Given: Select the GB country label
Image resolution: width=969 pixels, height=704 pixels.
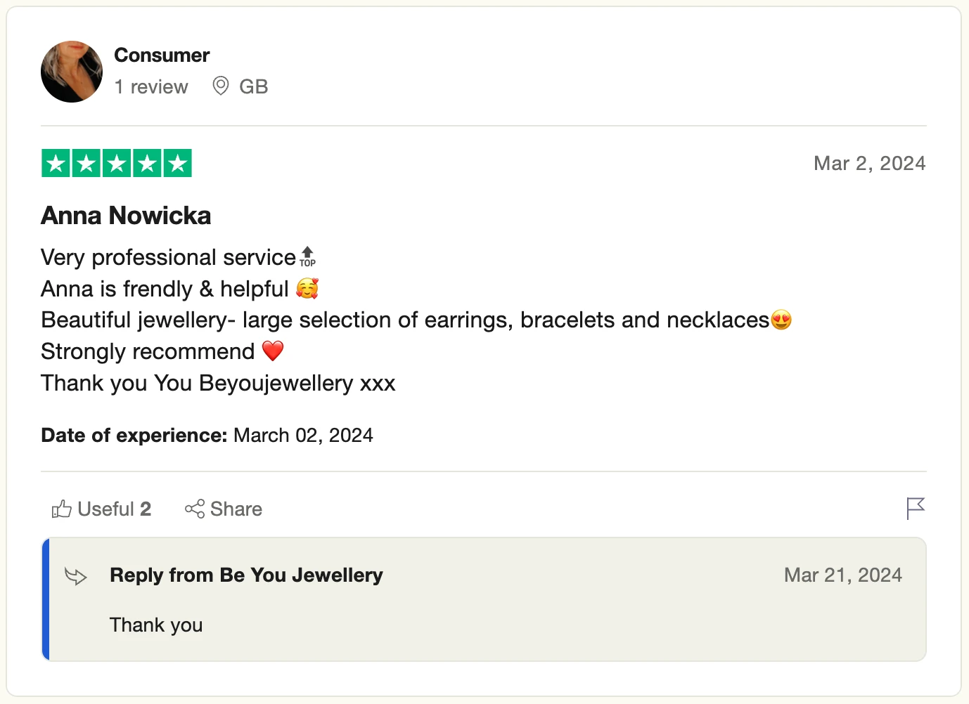Looking at the screenshot, I should pos(253,87).
